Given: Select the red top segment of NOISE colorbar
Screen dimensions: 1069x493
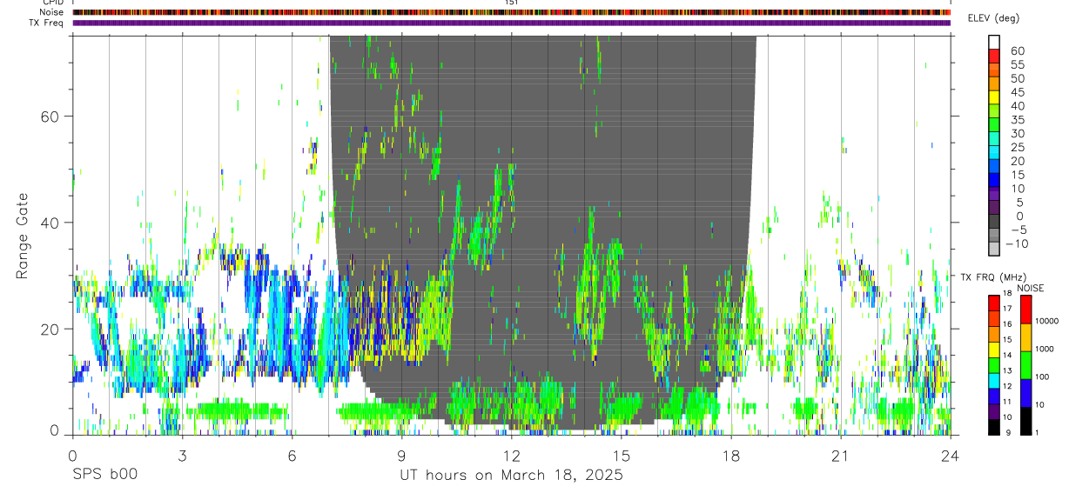Looking at the screenshot, I should (x=1025, y=310).
